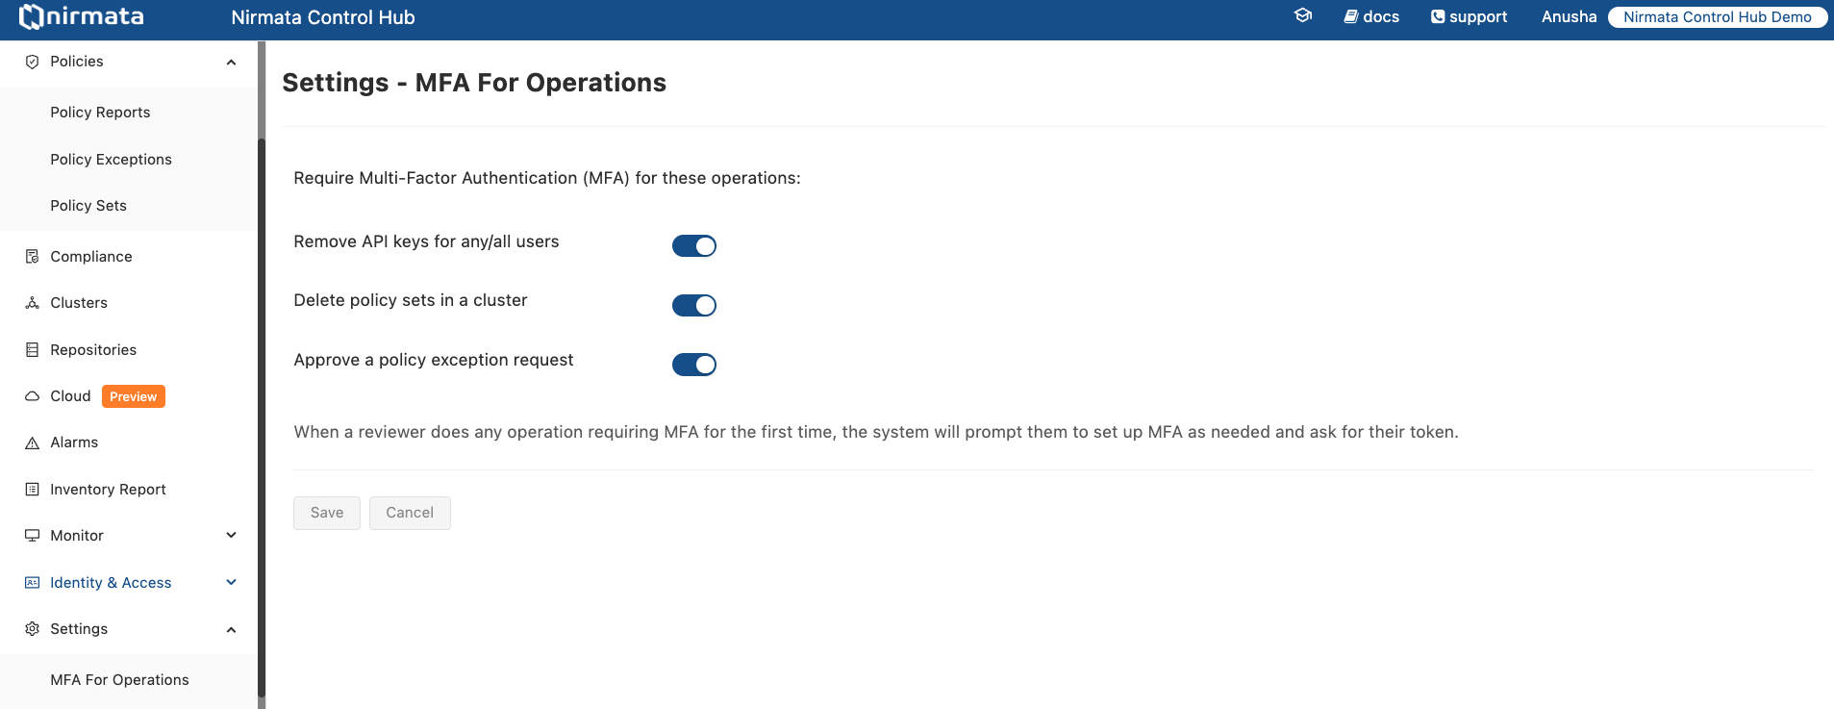Click the Alarms warning triangle icon
The image size is (1834, 709).
(x=32, y=443)
